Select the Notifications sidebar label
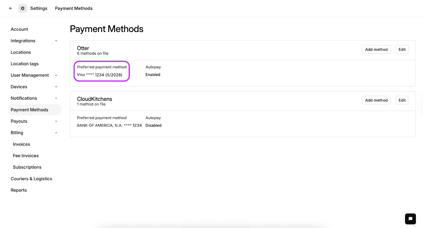 click(x=24, y=98)
